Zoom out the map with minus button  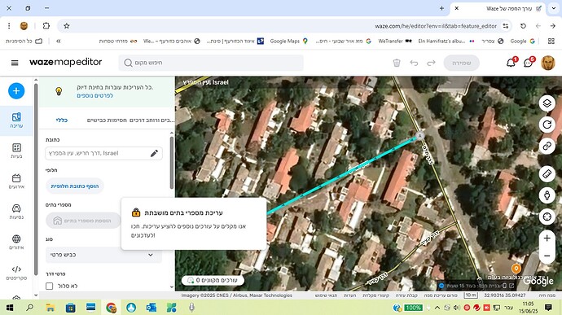547,256
